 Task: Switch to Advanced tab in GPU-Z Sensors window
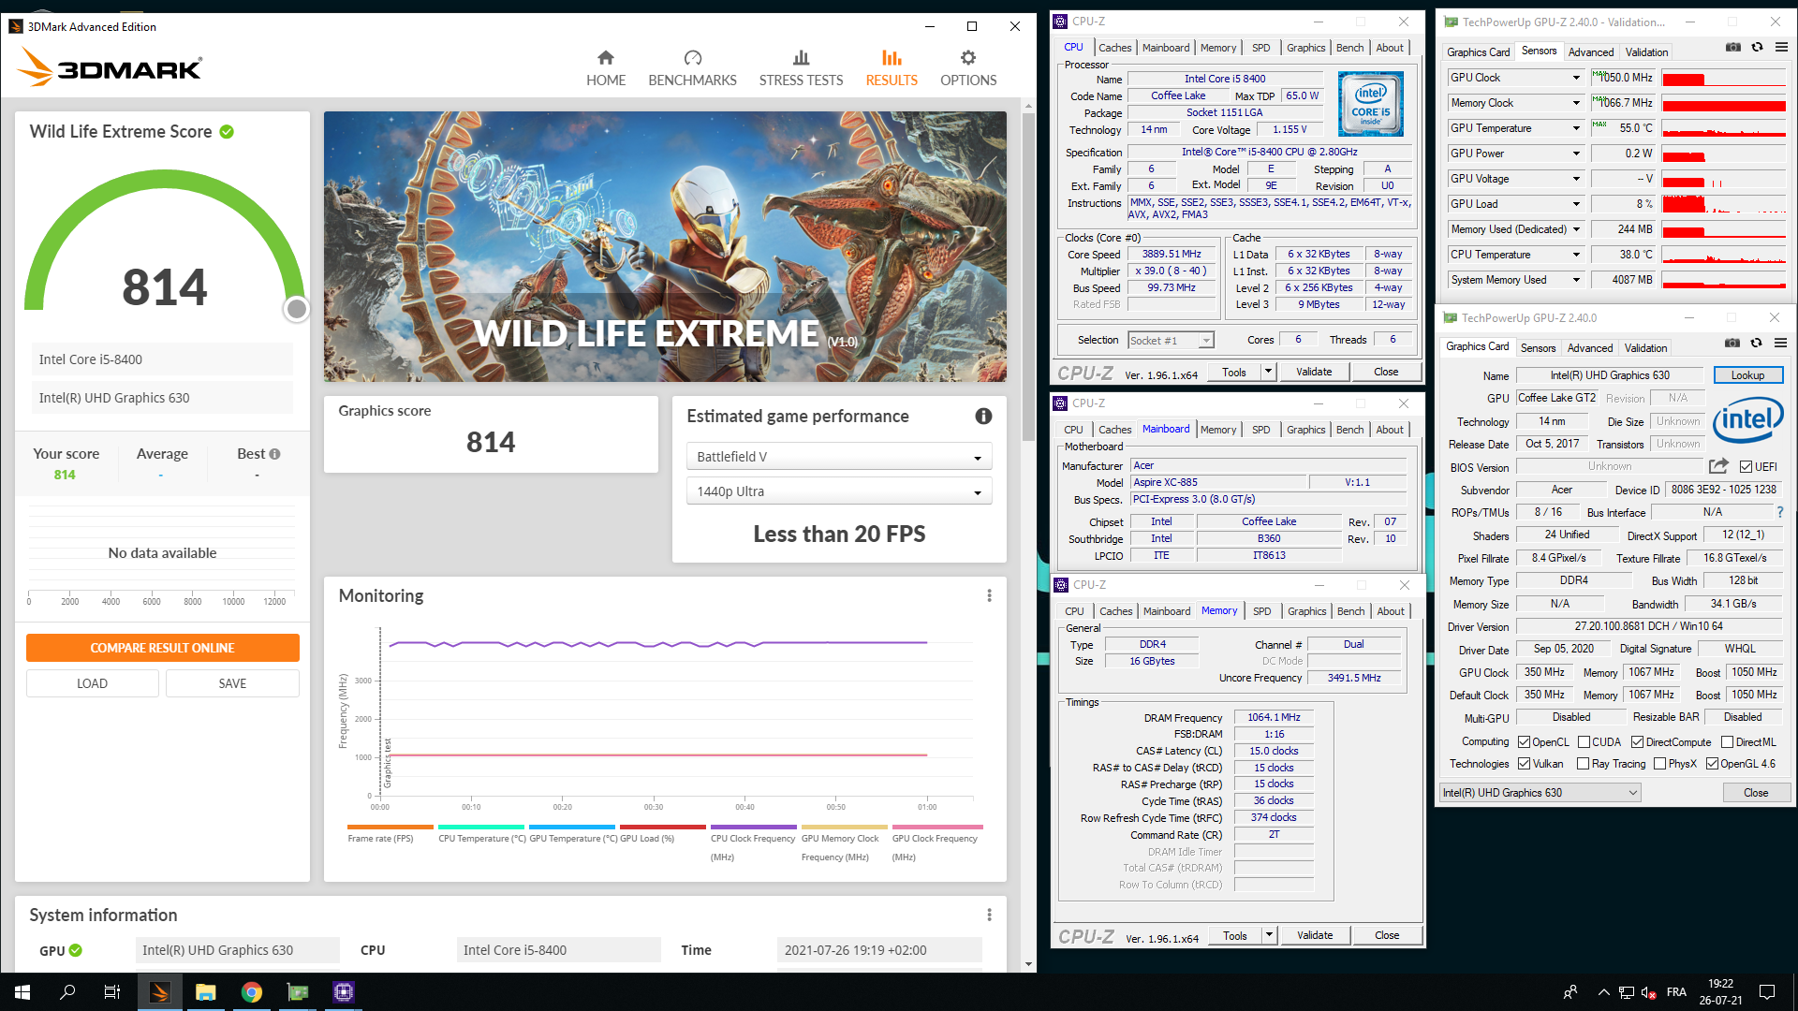tap(1591, 52)
